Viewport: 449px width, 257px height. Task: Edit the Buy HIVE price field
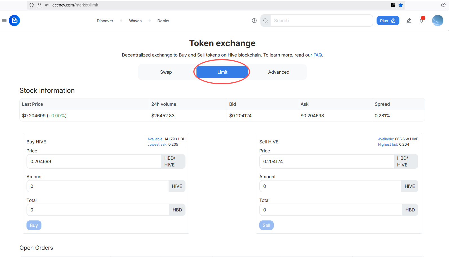pos(94,161)
